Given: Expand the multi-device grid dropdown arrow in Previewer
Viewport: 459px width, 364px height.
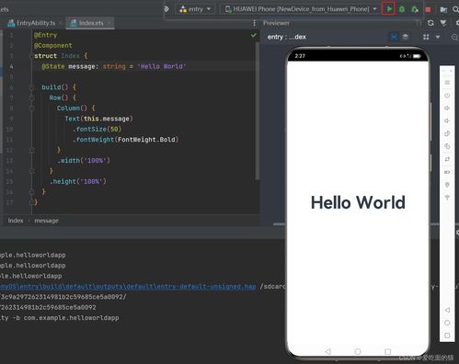Looking at the screenshot, I should (438, 37).
